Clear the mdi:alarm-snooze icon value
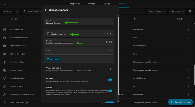 (108, 34)
